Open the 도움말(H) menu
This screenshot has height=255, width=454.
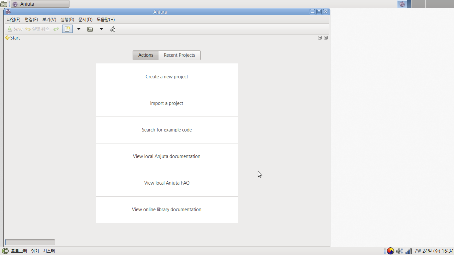[x=106, y=20]
